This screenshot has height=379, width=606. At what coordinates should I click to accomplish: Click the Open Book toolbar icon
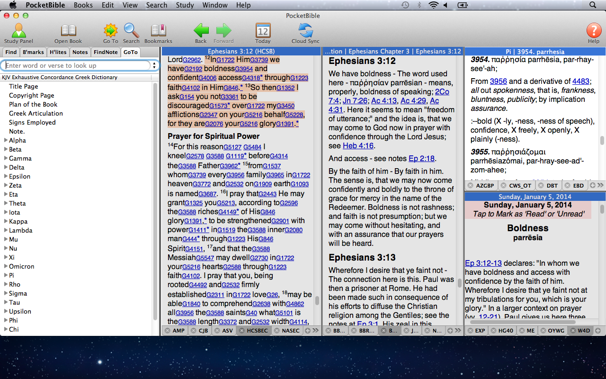click(x=68, y=31)
